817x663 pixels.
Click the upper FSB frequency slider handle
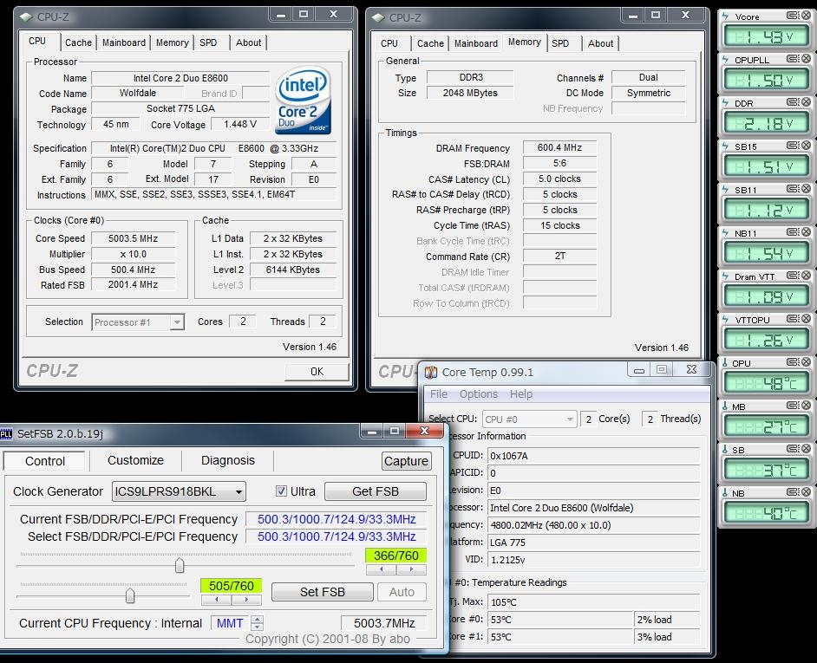(180, 566)
